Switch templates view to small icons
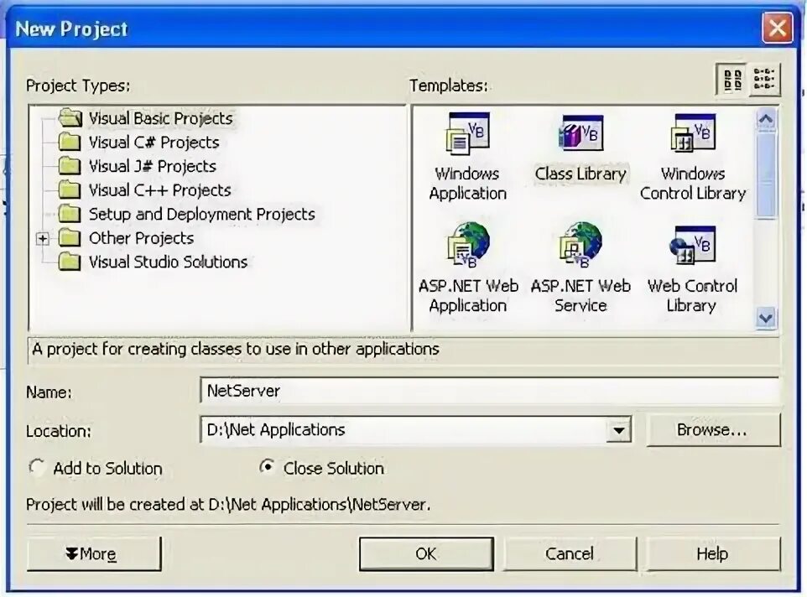 (x=764, y=79)
